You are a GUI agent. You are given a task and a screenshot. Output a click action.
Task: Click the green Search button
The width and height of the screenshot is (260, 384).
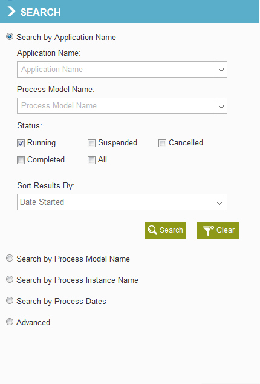166,230
